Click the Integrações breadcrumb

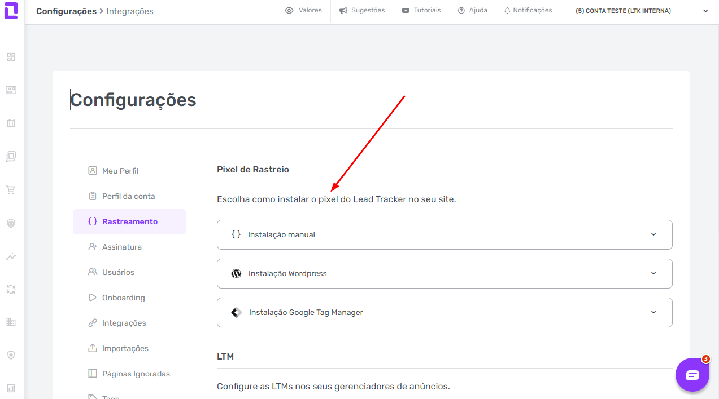pyautogui.click(x=130, y=11)
